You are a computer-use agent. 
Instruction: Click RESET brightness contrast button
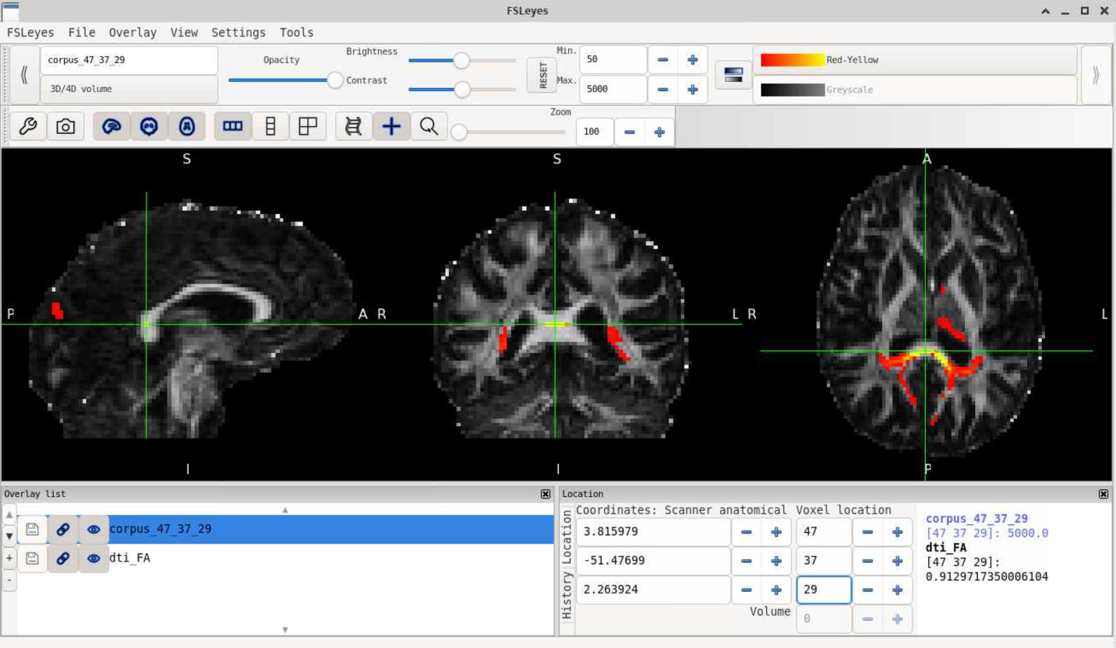542,75
